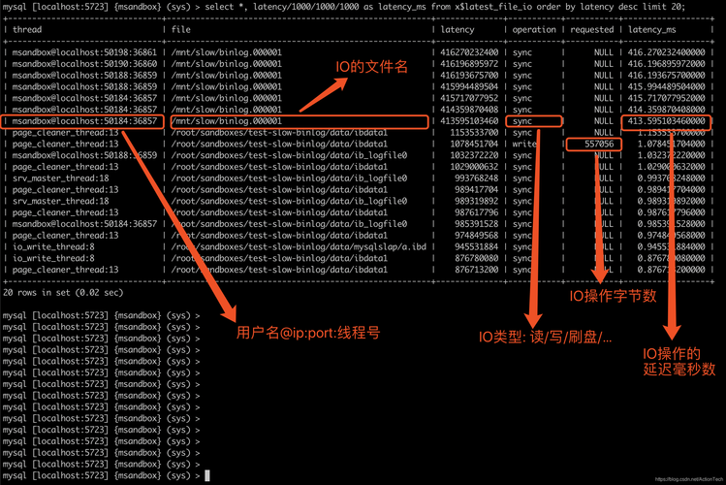Viewport: 726px width, 485px height.
Task: Click latency value 876713200
Action: click(x=477, y=270)
